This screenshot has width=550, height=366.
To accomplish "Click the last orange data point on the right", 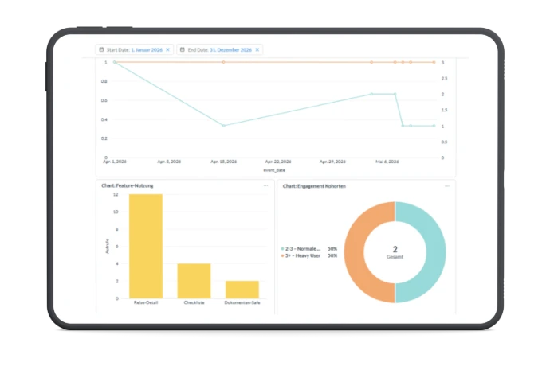I will [x=434, y=62].
